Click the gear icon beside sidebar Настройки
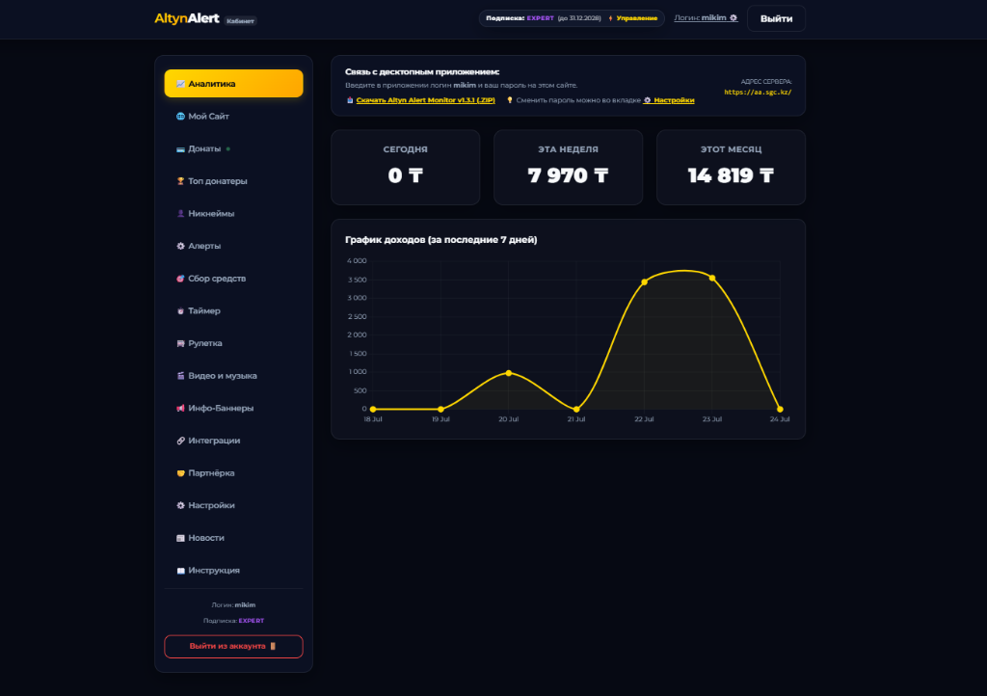Screen dimensions: 987x696 coord(180,505)
